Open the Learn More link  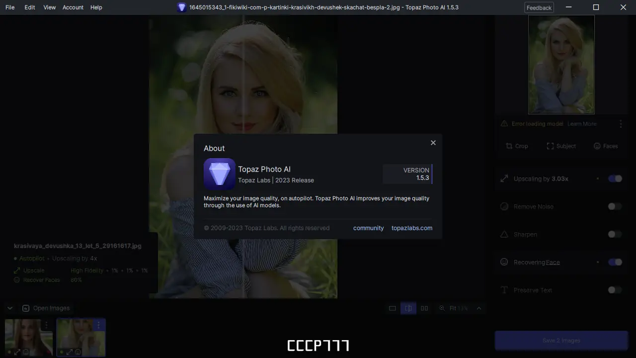582,124
